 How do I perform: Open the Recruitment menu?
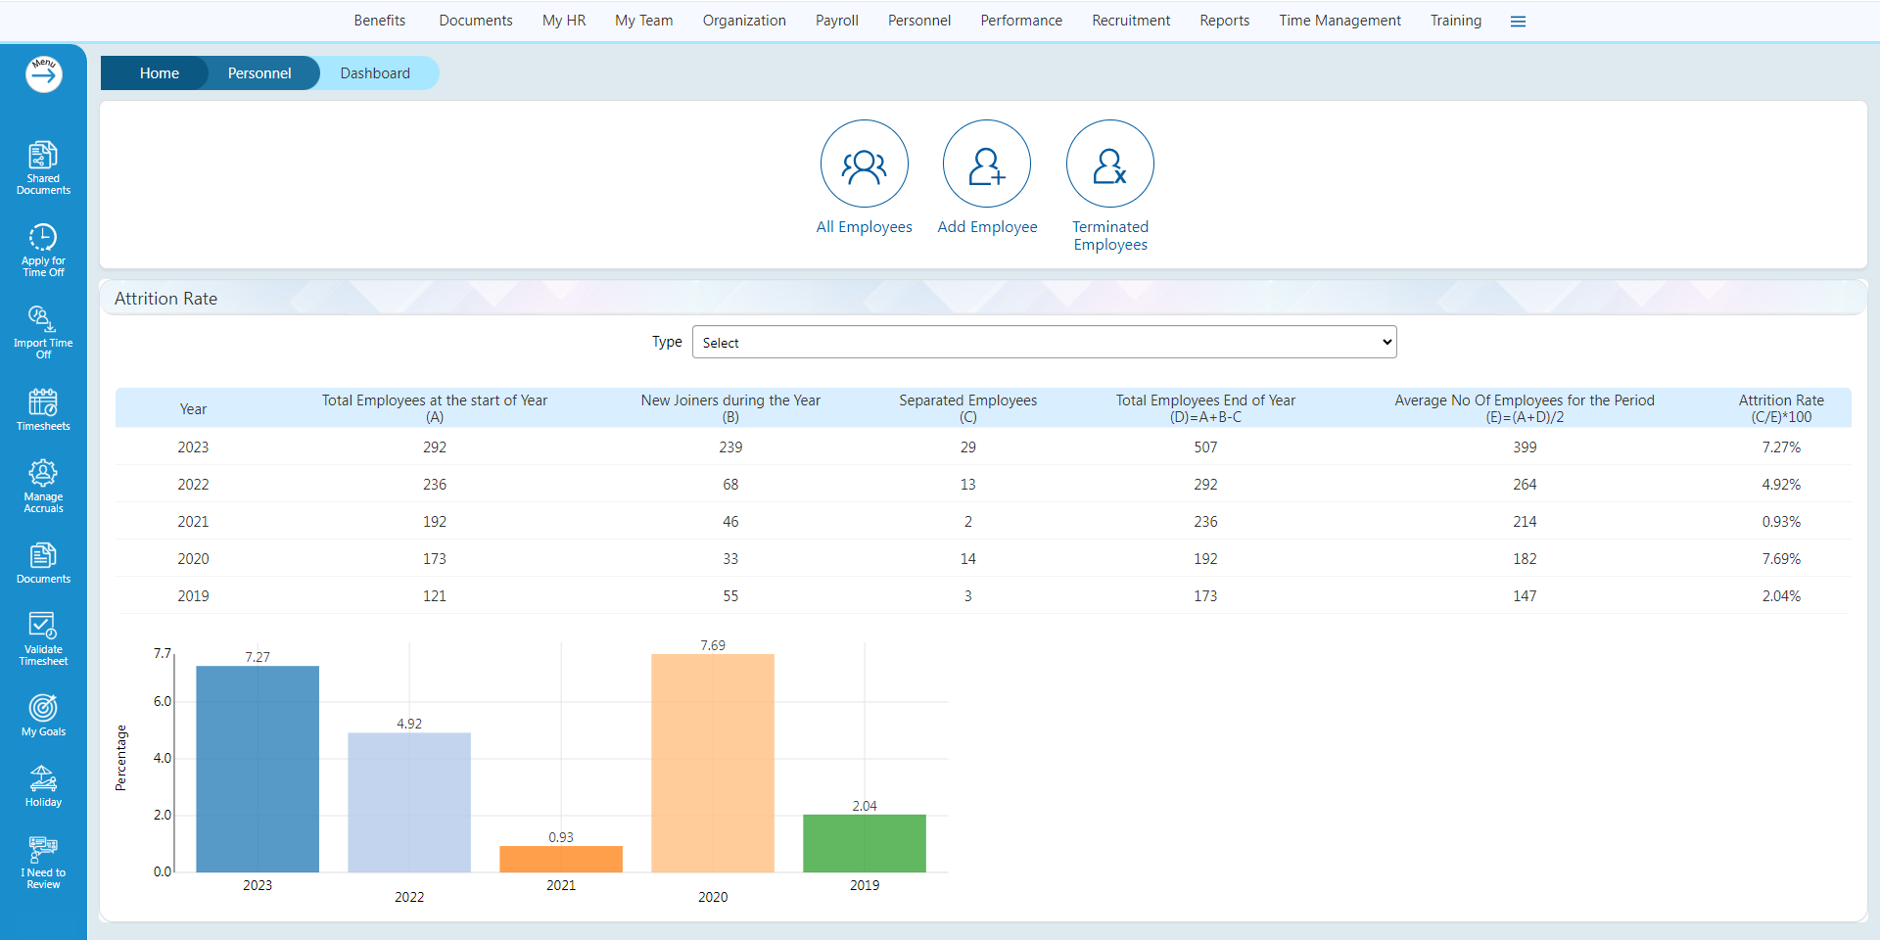point(1130,21)
